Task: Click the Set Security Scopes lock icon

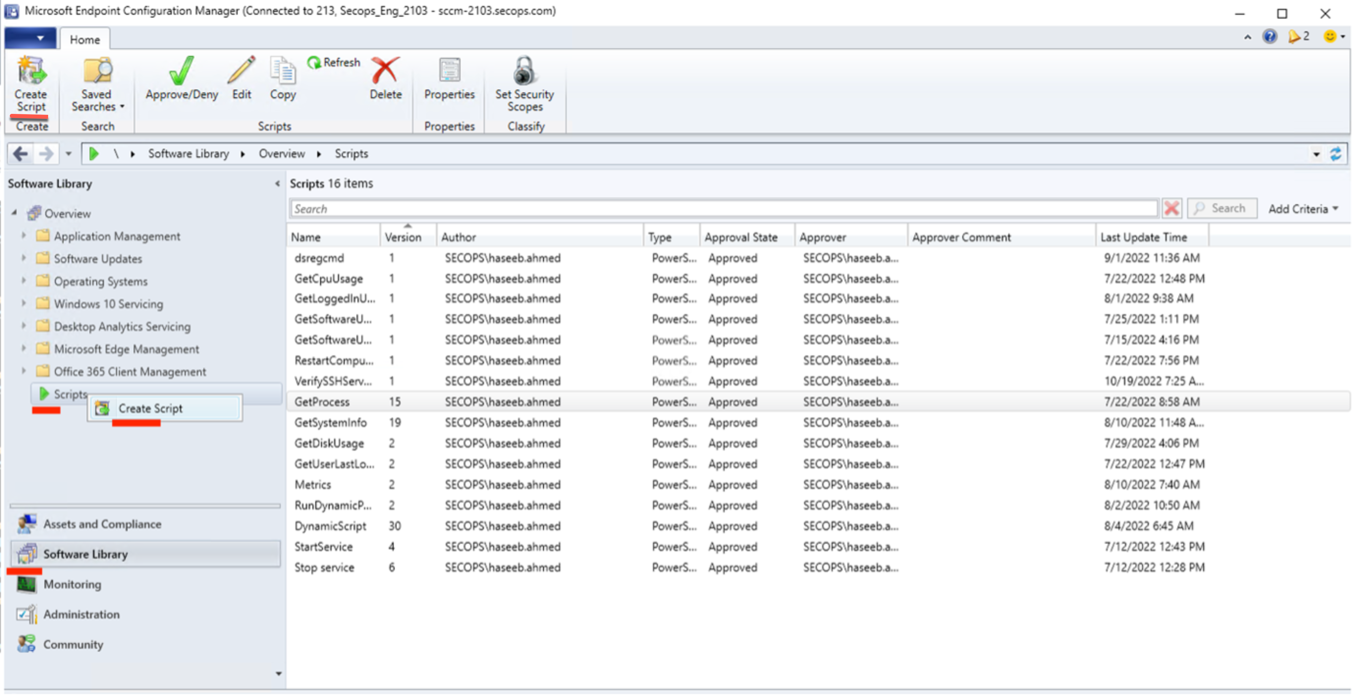Action: point(524,71)
